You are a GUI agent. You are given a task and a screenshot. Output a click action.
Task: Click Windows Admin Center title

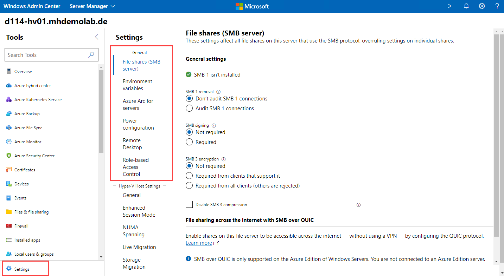point(32,6)
